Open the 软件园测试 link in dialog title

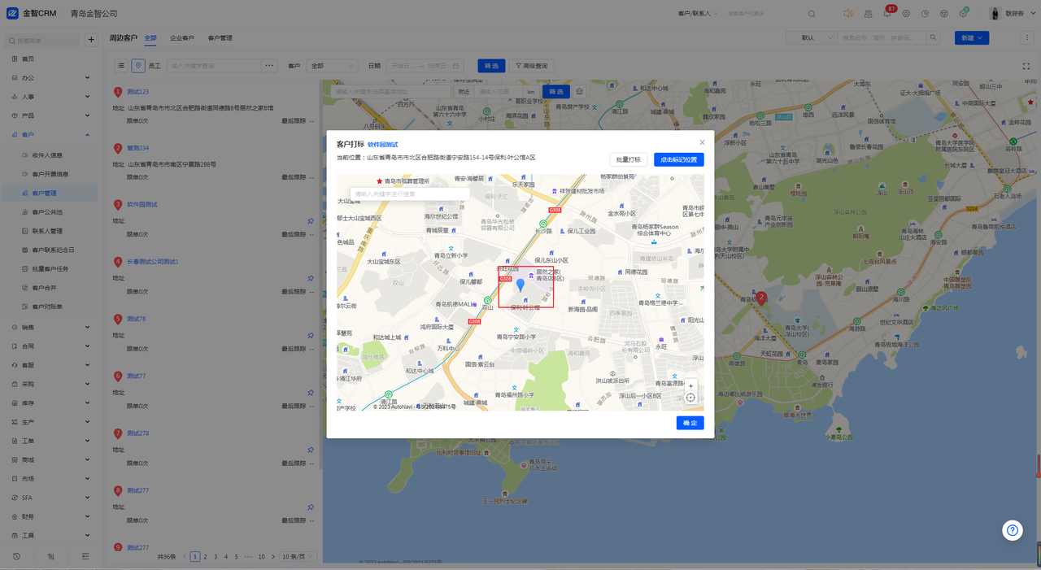382,145
